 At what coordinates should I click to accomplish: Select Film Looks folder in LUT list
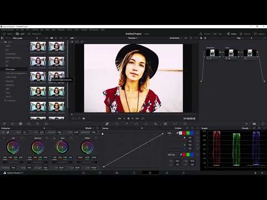point(10,69)
